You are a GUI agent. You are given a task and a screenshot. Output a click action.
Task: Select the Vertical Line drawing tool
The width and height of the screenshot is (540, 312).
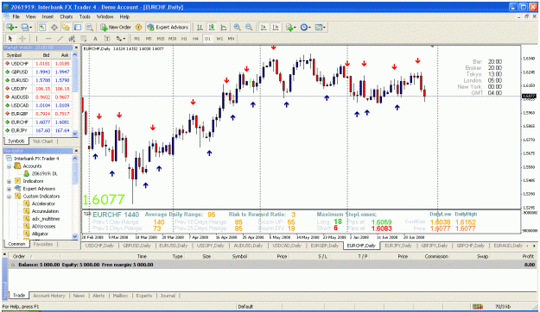[x=36, y=39]
